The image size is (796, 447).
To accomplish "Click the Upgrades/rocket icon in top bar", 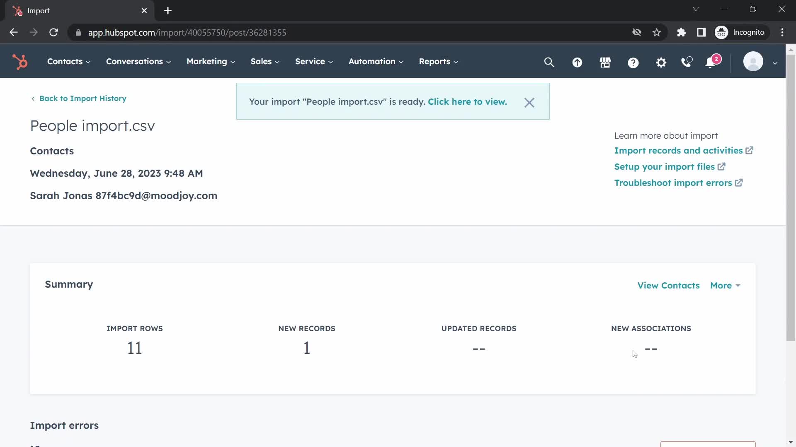I will click(x=578, y=61).
